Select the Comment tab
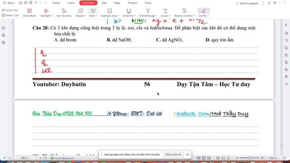 coord(88,3)
